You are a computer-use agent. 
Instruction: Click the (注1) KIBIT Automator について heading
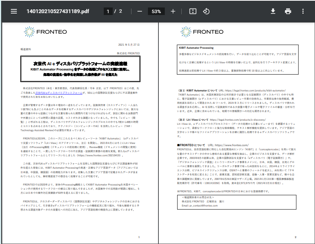coord(198,90)
